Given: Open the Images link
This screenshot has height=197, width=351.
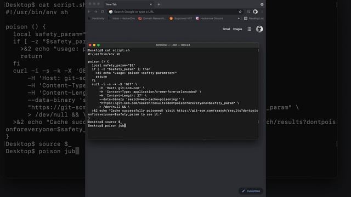Looking at the screenshot, I should pos(237,29).
